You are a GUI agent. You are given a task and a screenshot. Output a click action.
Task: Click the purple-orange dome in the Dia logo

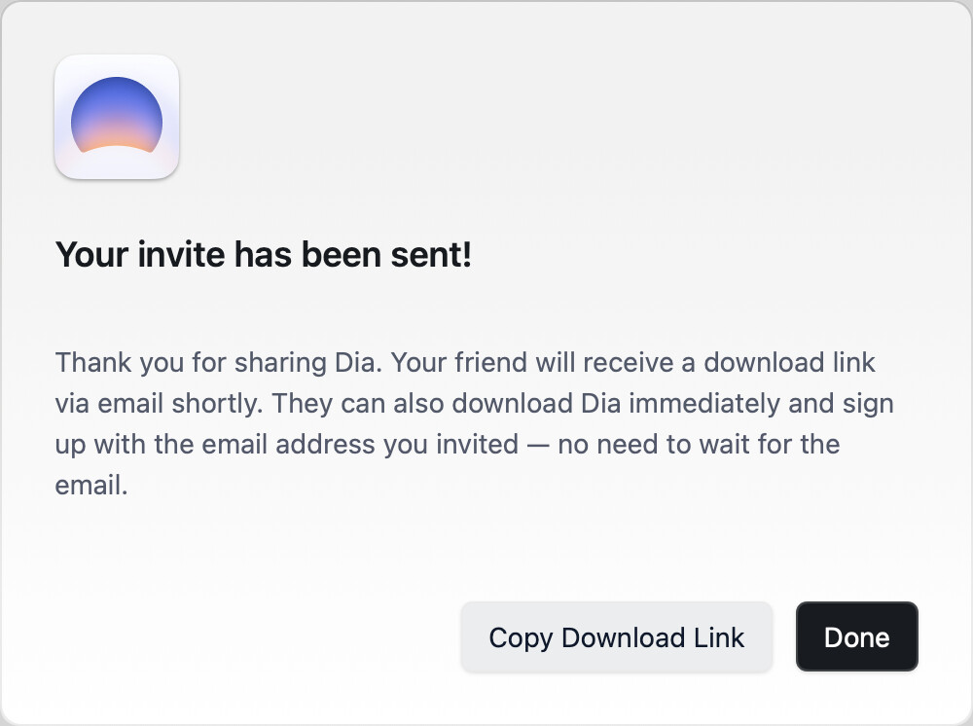(117, 115)
